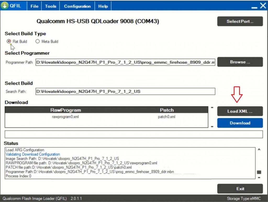Screen dimensions: 268x202
Task: Start flashing with the Download button
Action: 240,123
